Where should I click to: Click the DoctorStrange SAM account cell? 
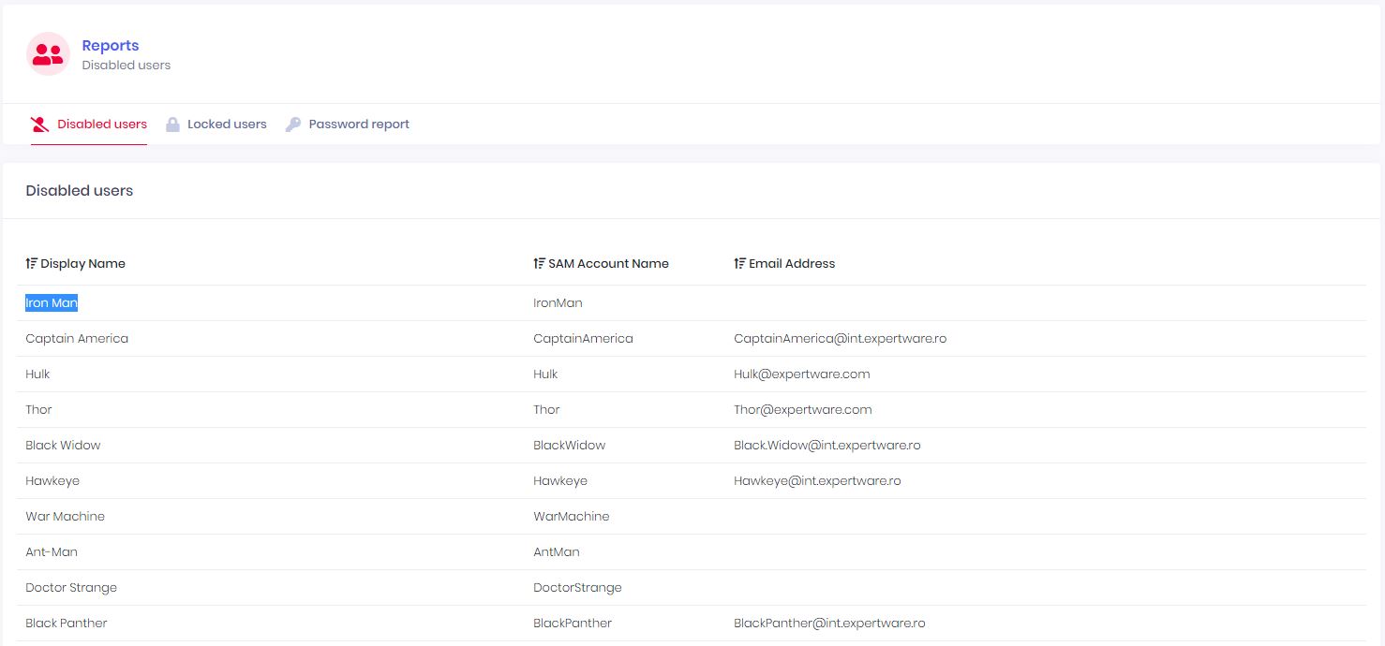click(577, 588)
